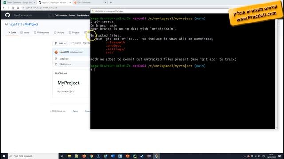Open Issues in GitHub top navigation
Viewport: 284px width, 159px height.
pos(72,15)
